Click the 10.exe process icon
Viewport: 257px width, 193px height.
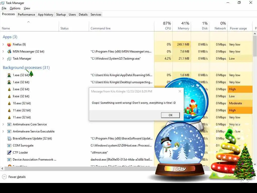pyautogui.click(x=9, y=103)
